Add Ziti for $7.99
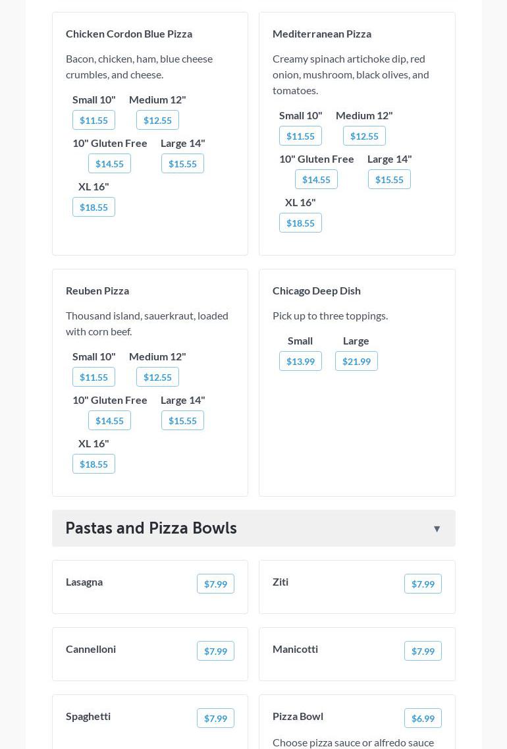This screenshot has height=749, width=507. click(x=423, y=584)
